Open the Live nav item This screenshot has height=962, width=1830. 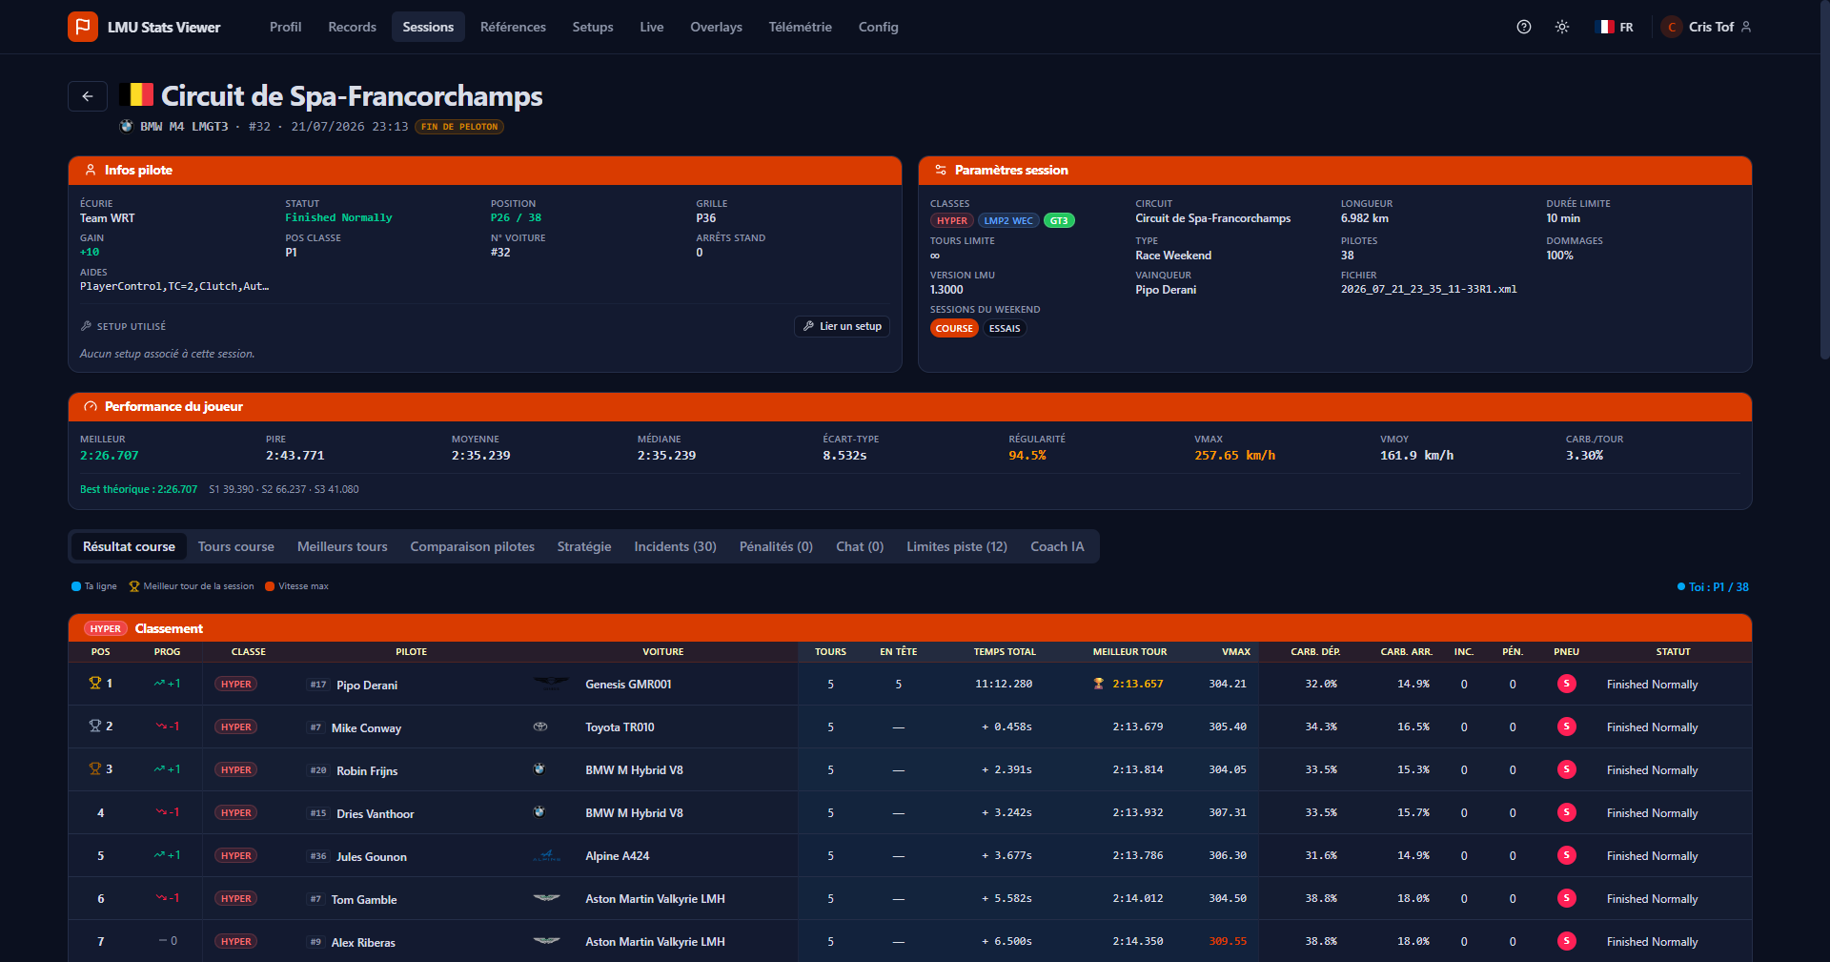click(652, 27)
